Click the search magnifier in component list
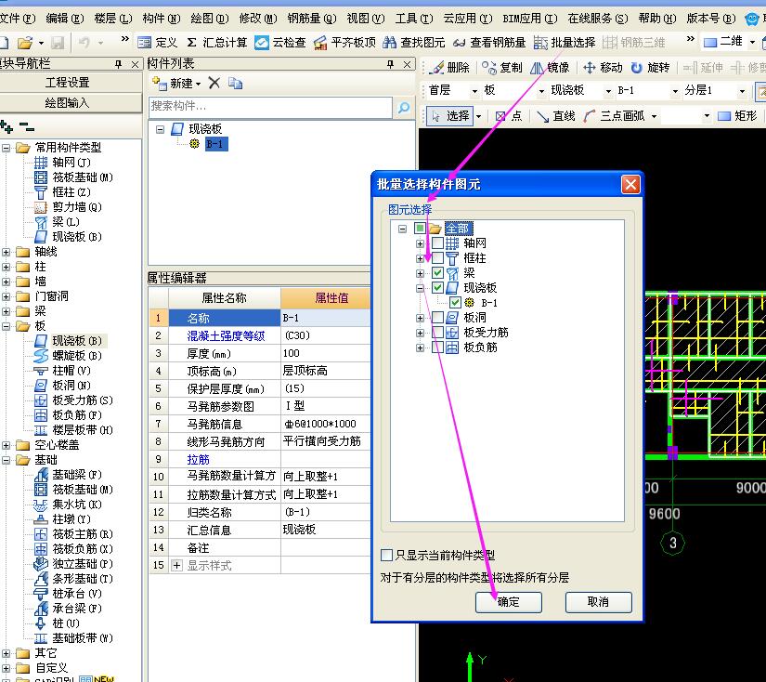Screen dimensions: 766x682 404,107
